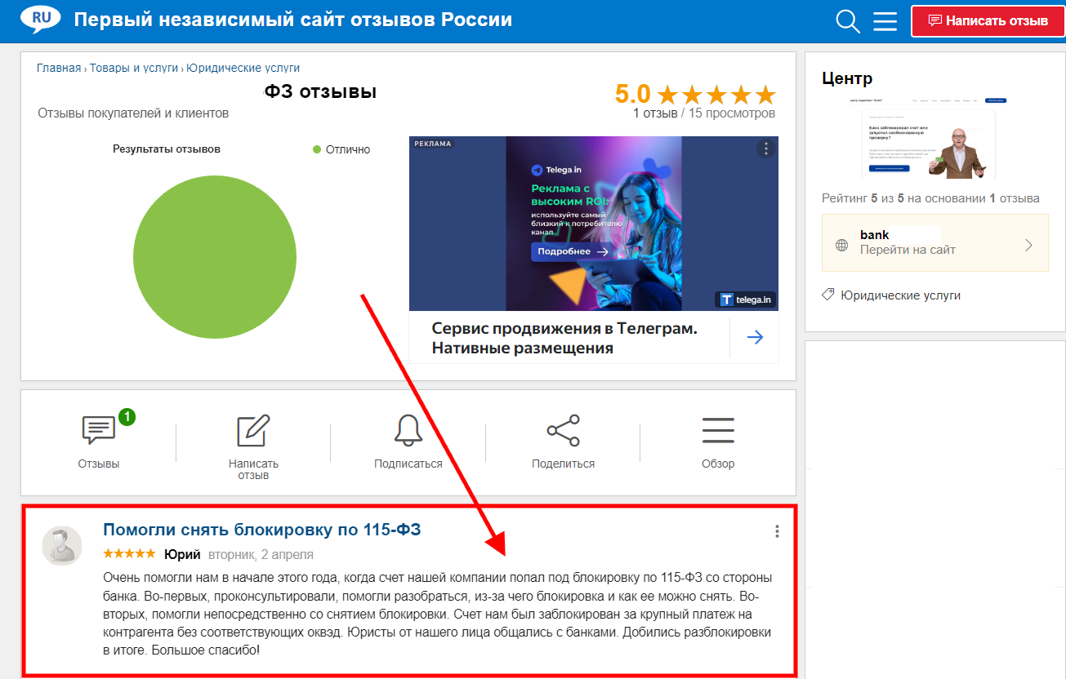
Task: Open the hamburger menu in header
Action: pyautogui.click(x=885, y=21)
